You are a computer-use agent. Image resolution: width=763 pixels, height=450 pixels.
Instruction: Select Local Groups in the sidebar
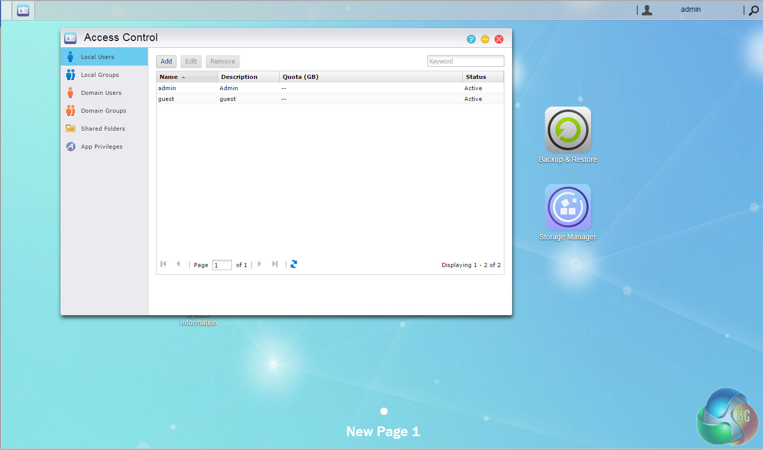coord(100,75)
